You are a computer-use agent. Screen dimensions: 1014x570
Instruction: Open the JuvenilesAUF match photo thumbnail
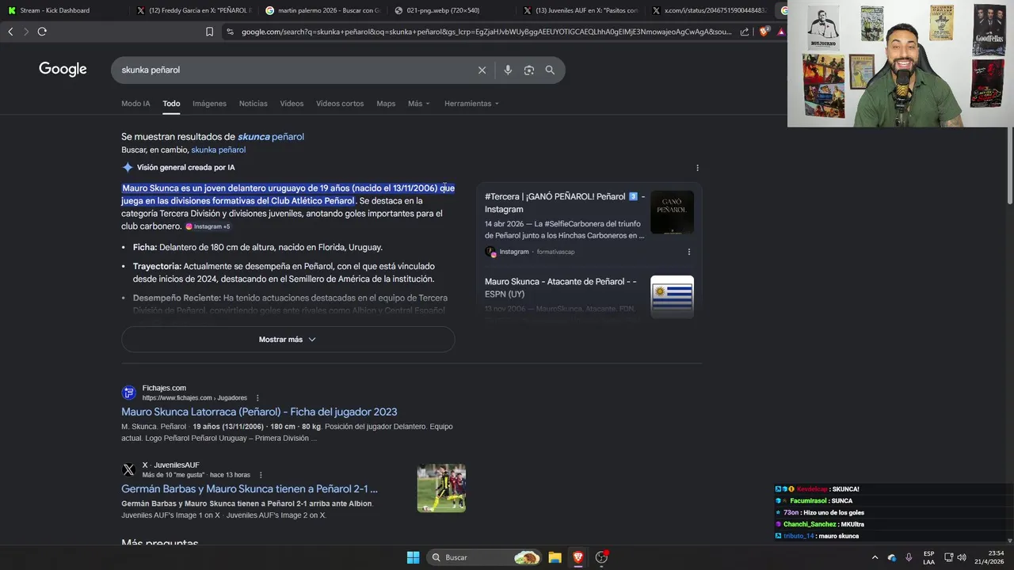tap(441, 488)
